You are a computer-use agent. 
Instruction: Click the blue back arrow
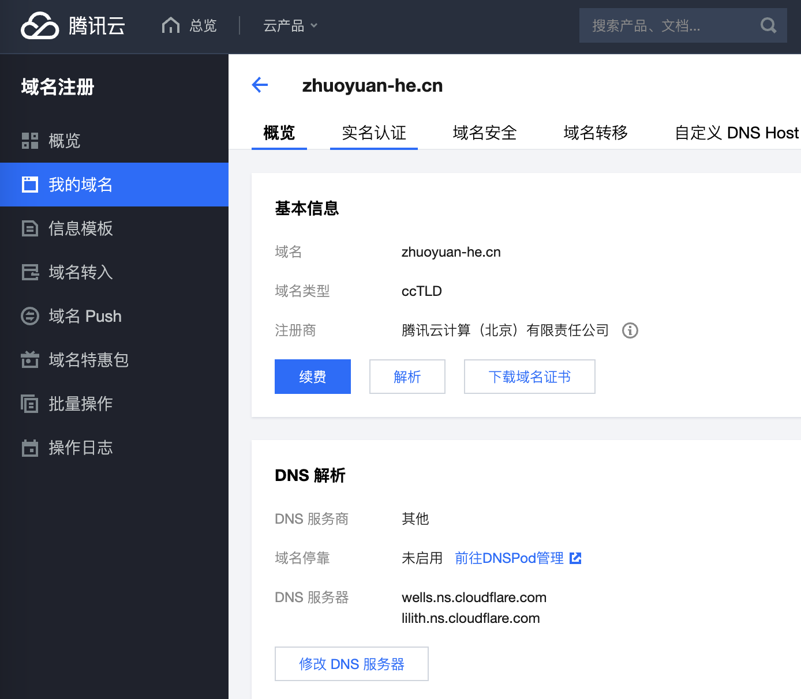pos(260,85)
